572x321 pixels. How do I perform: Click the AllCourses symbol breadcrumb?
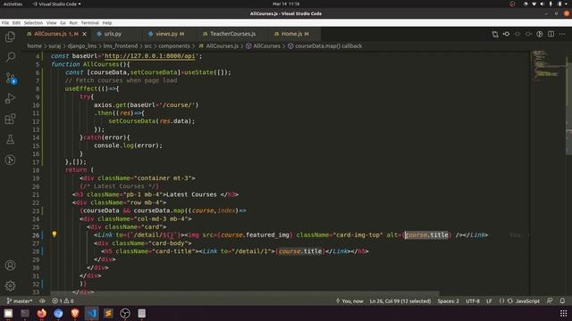click(x=263, y=45)
